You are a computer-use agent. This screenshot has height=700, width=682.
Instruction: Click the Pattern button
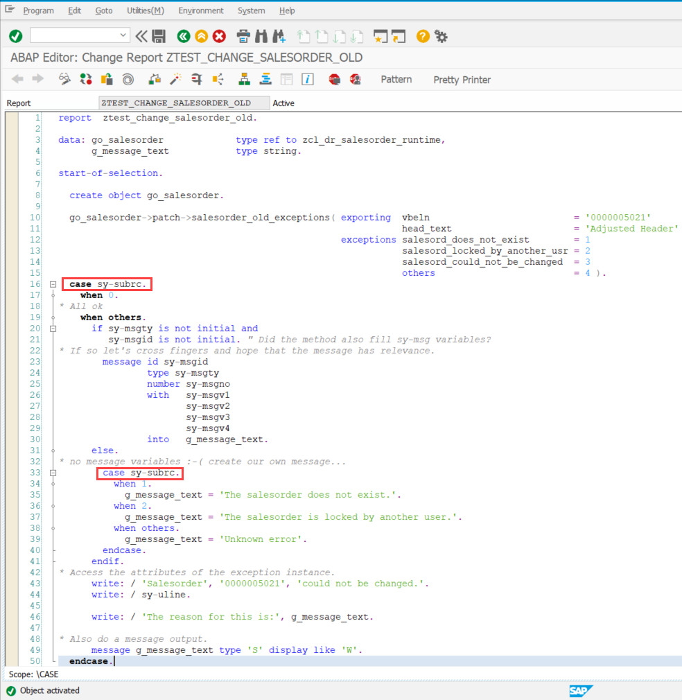396,79
